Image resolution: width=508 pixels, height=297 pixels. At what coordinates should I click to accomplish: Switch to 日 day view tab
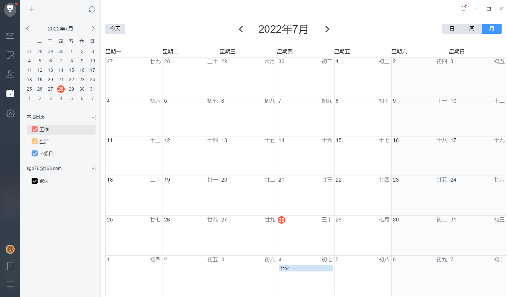(452, 29)
